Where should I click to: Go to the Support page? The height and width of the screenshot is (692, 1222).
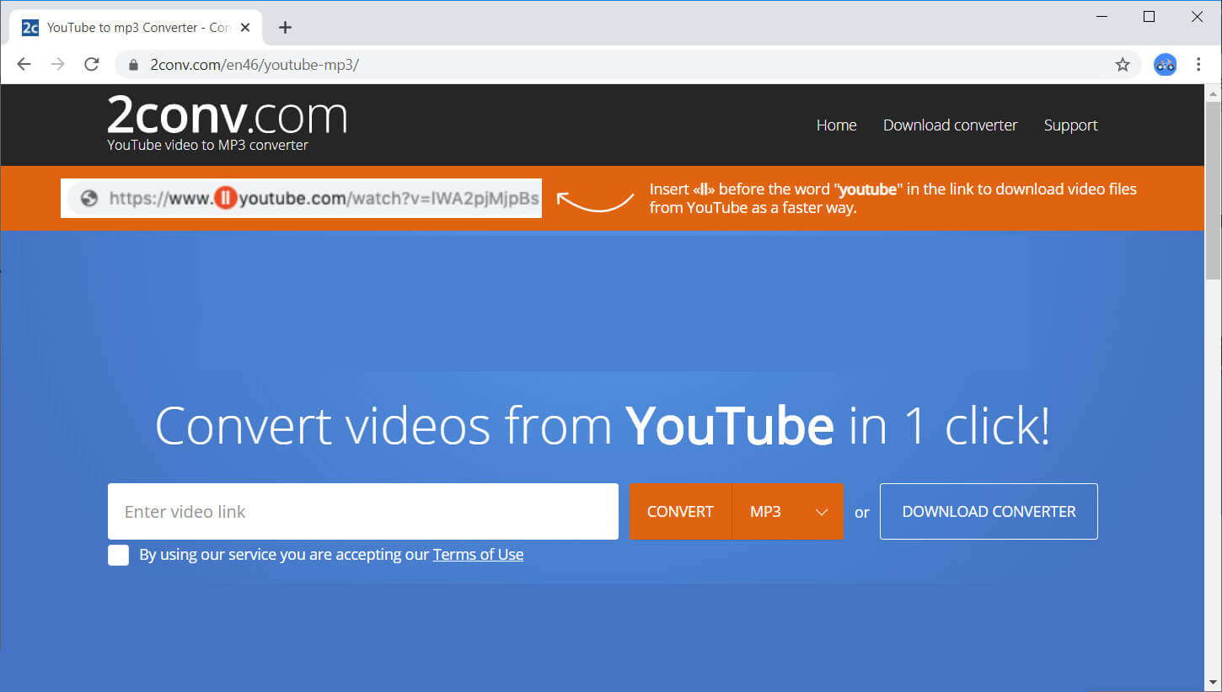click(x=1070, y=125)
